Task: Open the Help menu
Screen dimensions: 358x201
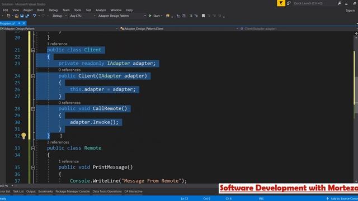Action: coord(129,10)
